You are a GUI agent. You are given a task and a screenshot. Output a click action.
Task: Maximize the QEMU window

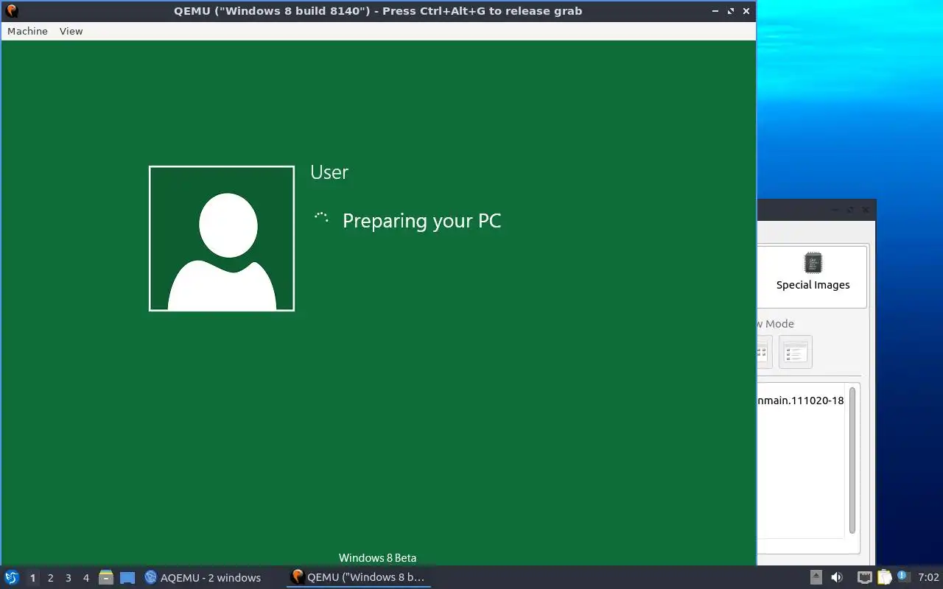coord(731,11)
